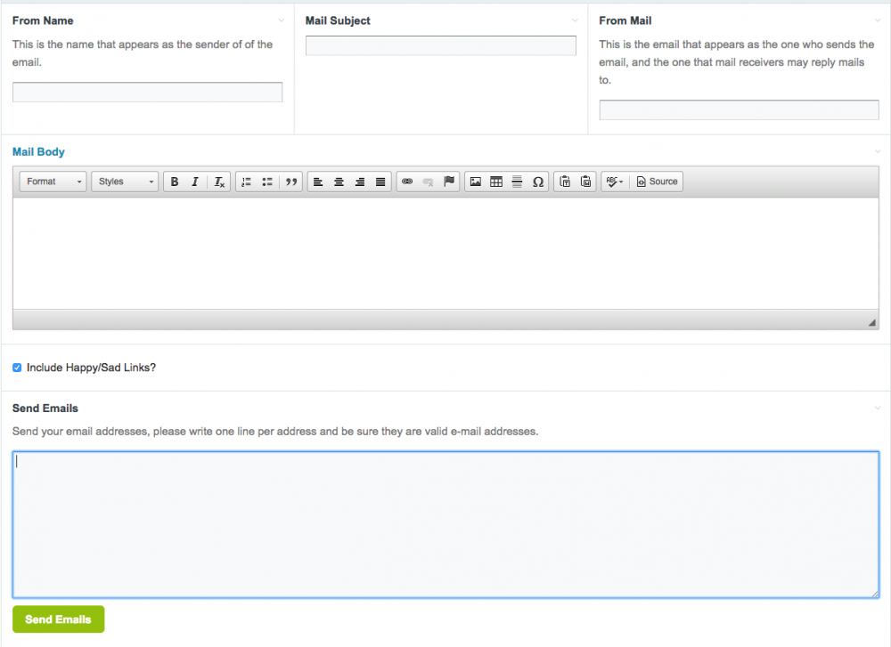Insert special character with the omega icon
Image resolution: width=891 pixels, height=647 pixels.
click(538, 182)
